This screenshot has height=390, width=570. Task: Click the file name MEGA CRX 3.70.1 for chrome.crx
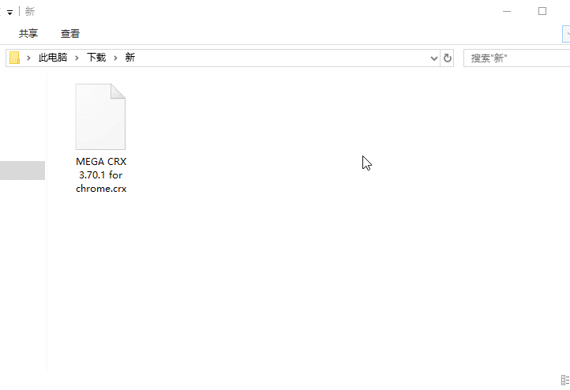tap(101, 174)
